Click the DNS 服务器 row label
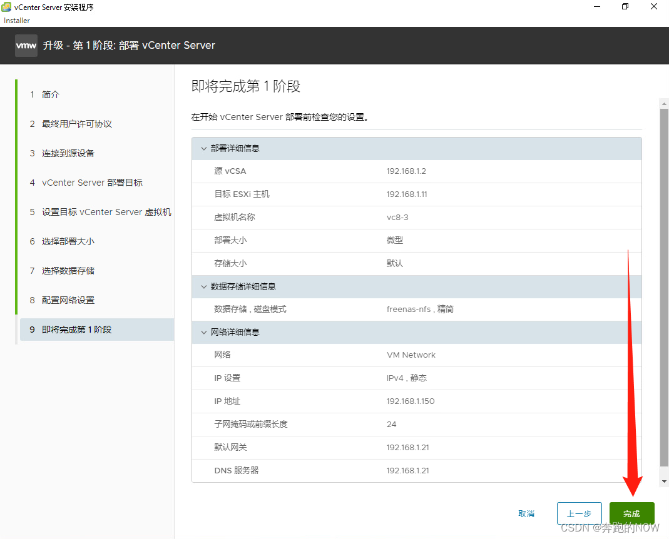 point(237,470)
